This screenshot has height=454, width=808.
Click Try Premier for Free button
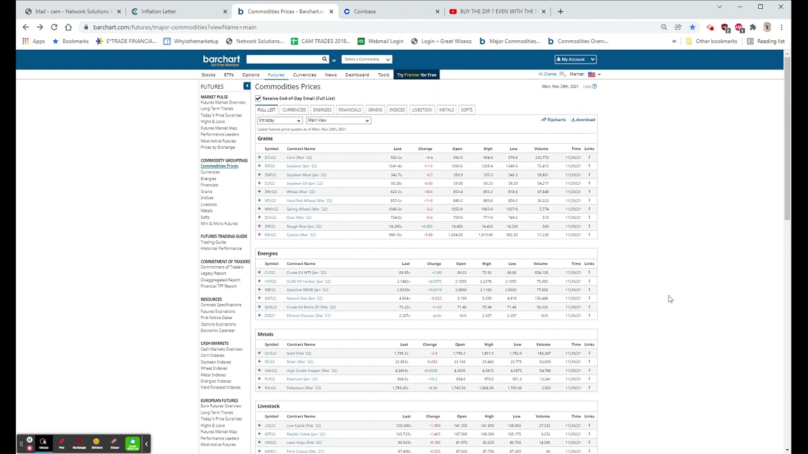[417, 75]
